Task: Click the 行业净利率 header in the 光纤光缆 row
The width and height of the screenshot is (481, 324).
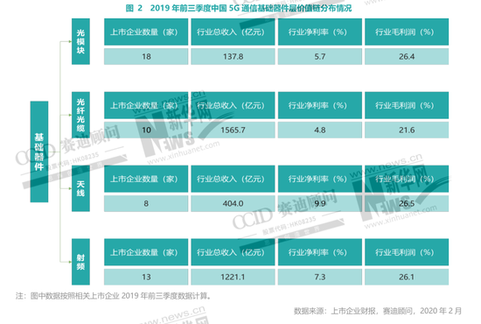Action: pyautogui.click(x=320, y=105)
